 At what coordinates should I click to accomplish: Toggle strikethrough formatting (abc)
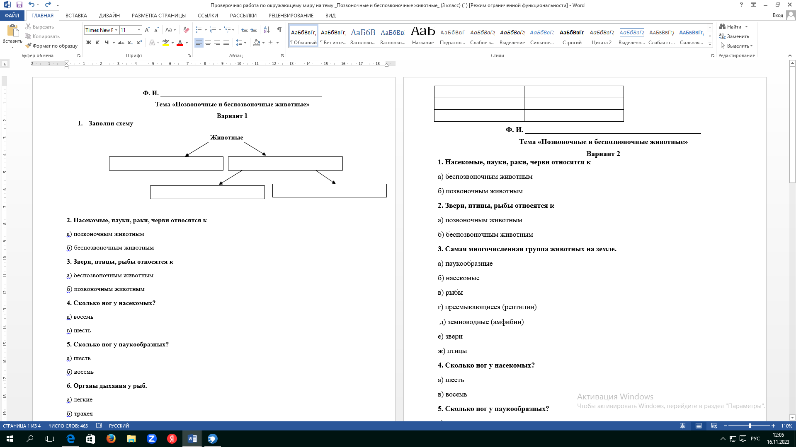click(121, 43)
